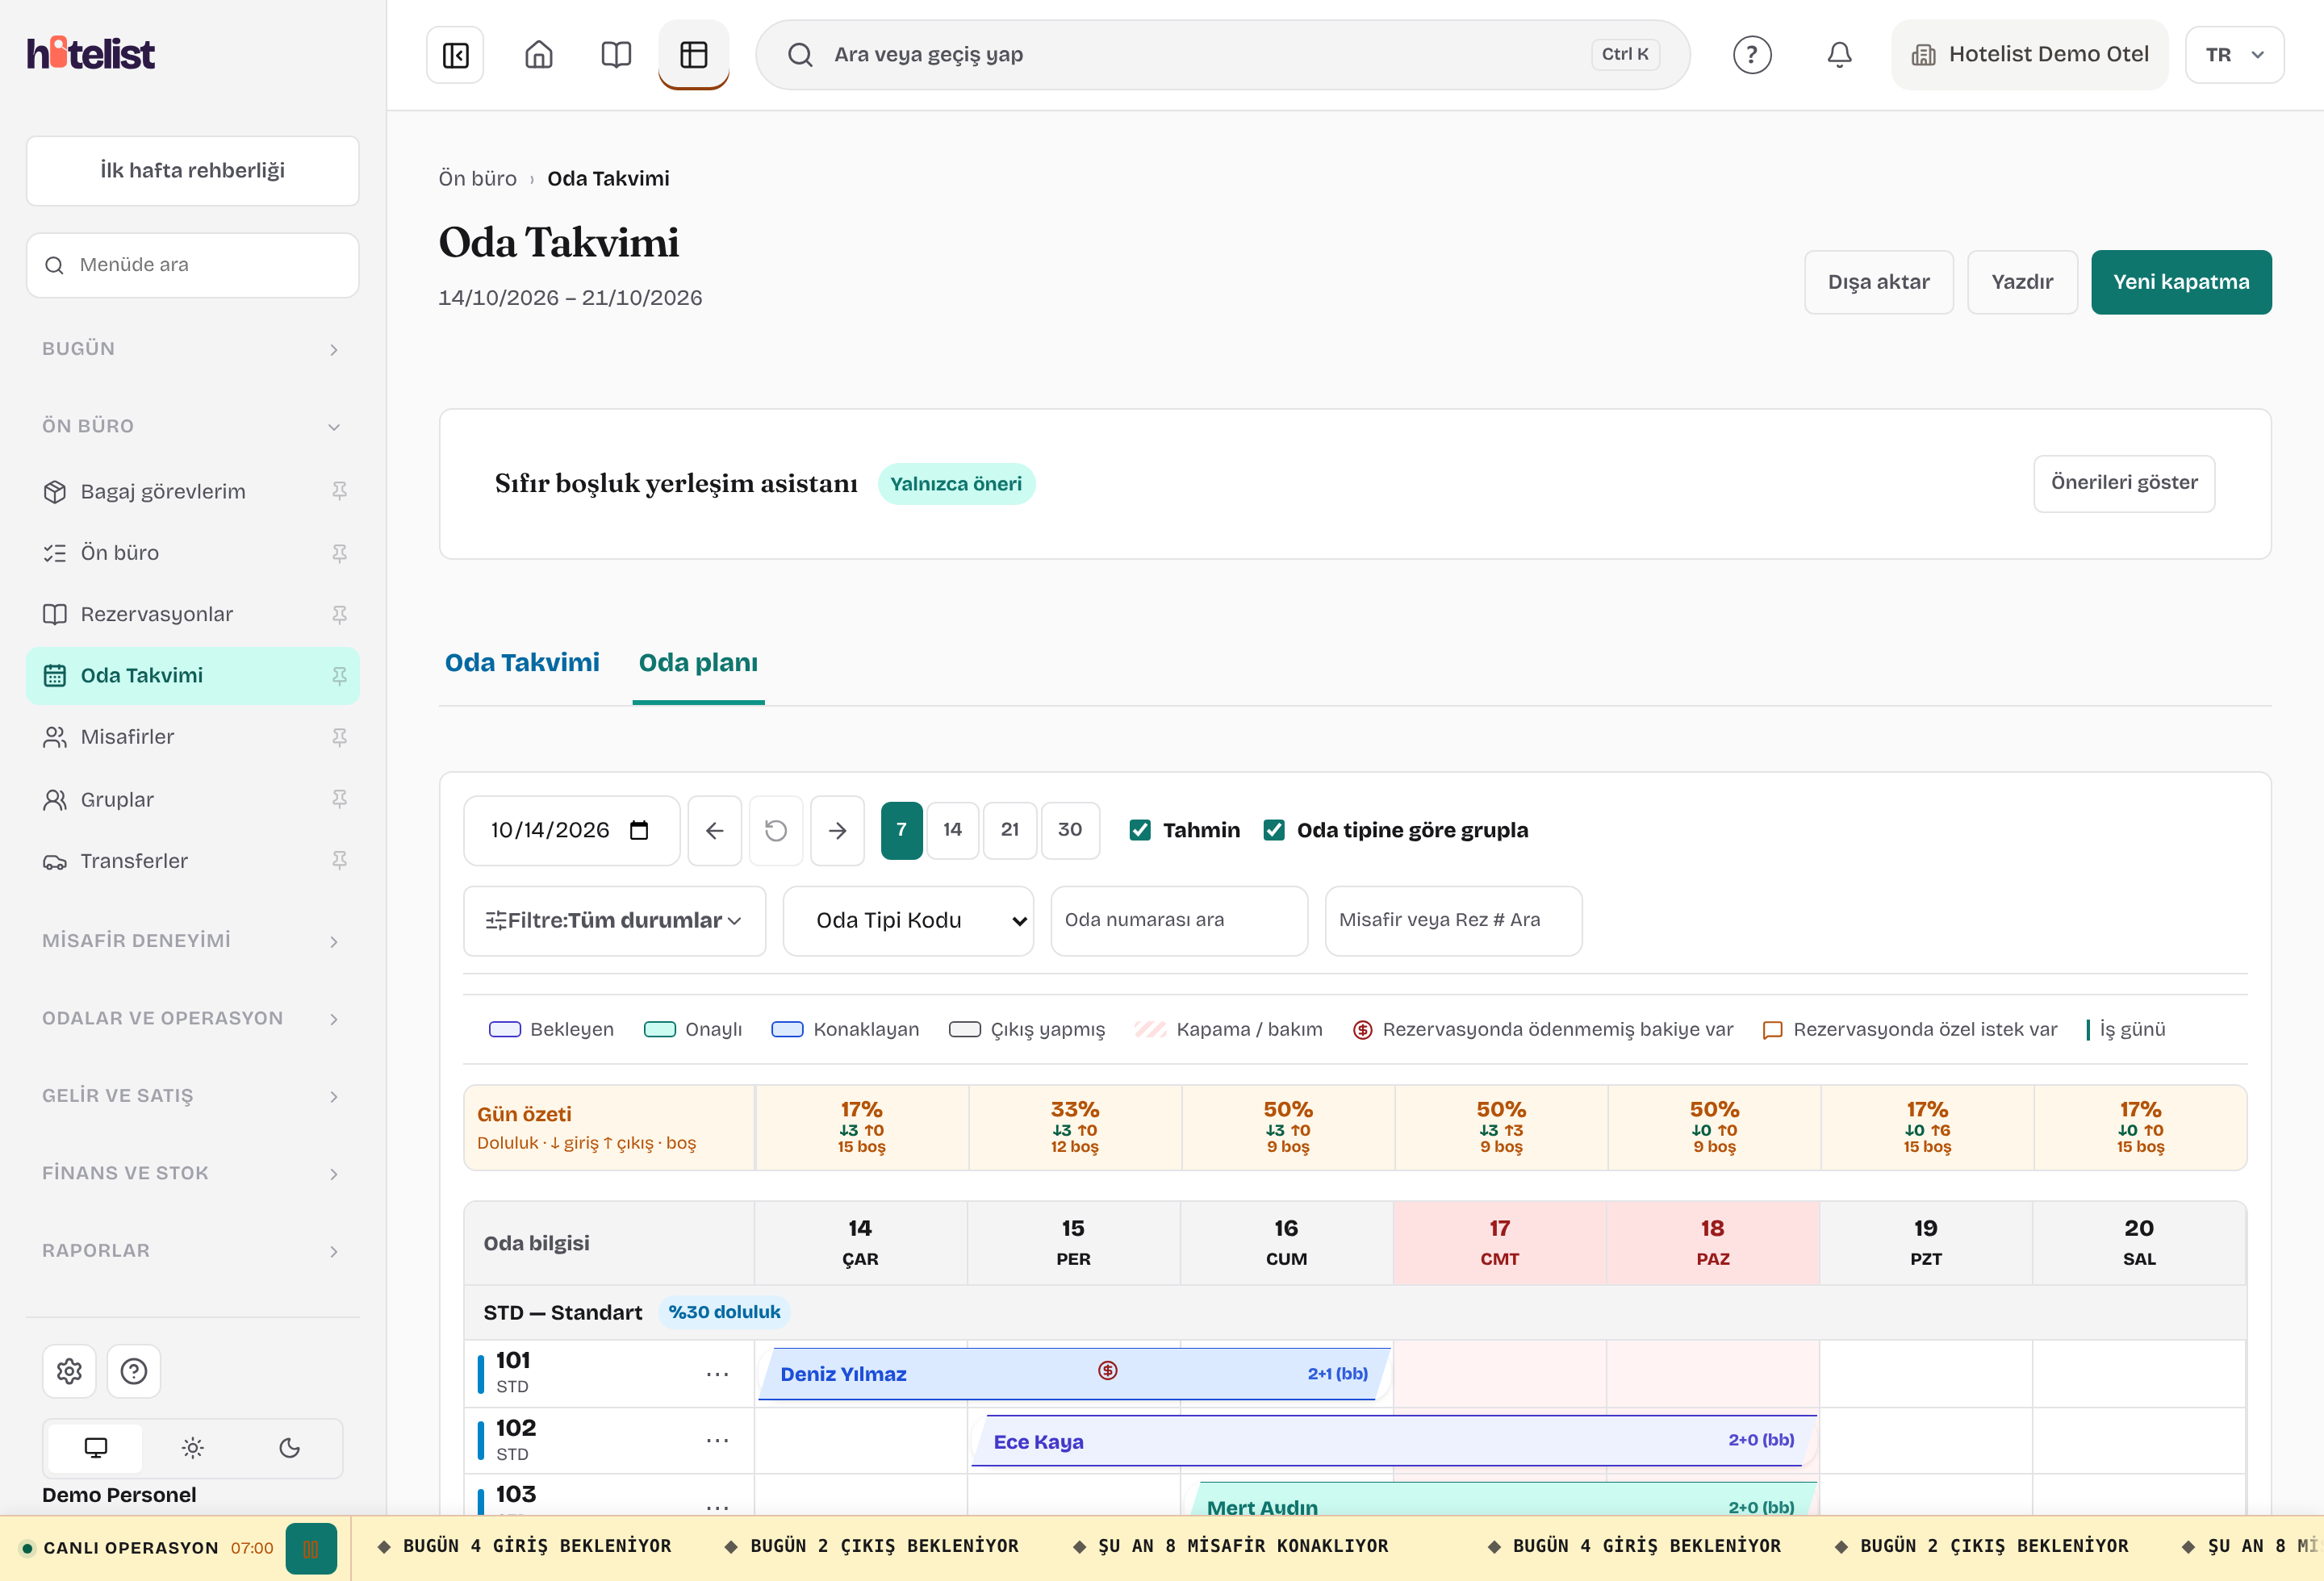Open the book icon in top bar
The image size is (2324, 1581).
[x=616, y=55]
